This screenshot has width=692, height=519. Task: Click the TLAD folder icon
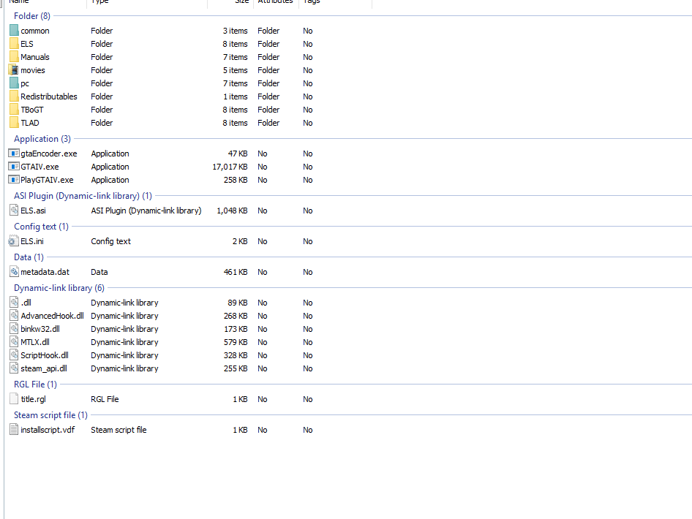tap(14, 123)
